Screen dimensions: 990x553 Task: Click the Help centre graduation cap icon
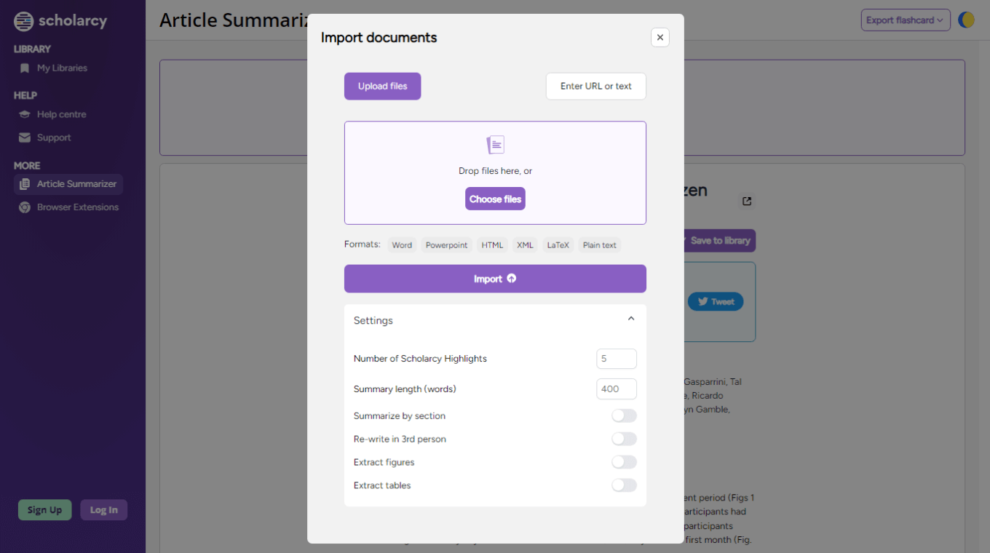pyautogui.click(x=25, y=114)
